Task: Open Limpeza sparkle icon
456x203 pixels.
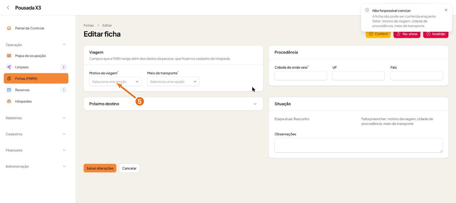Action: click(x=9, y=67)
